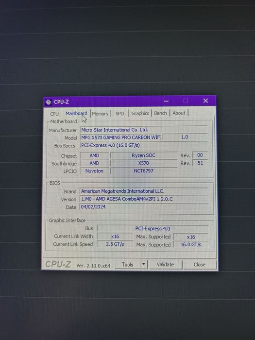255x340 pixels.
Task: Switch to the SPD tab
Action: tap(119, 113)
